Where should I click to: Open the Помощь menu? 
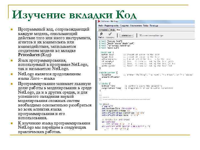click(154, 26)
